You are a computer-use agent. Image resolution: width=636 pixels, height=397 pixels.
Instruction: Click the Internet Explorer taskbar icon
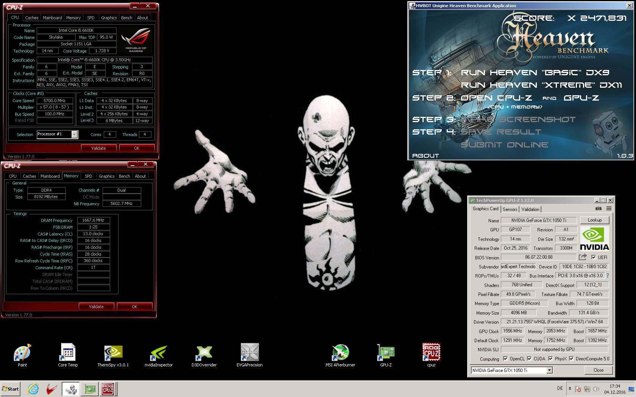pos(33,389)
